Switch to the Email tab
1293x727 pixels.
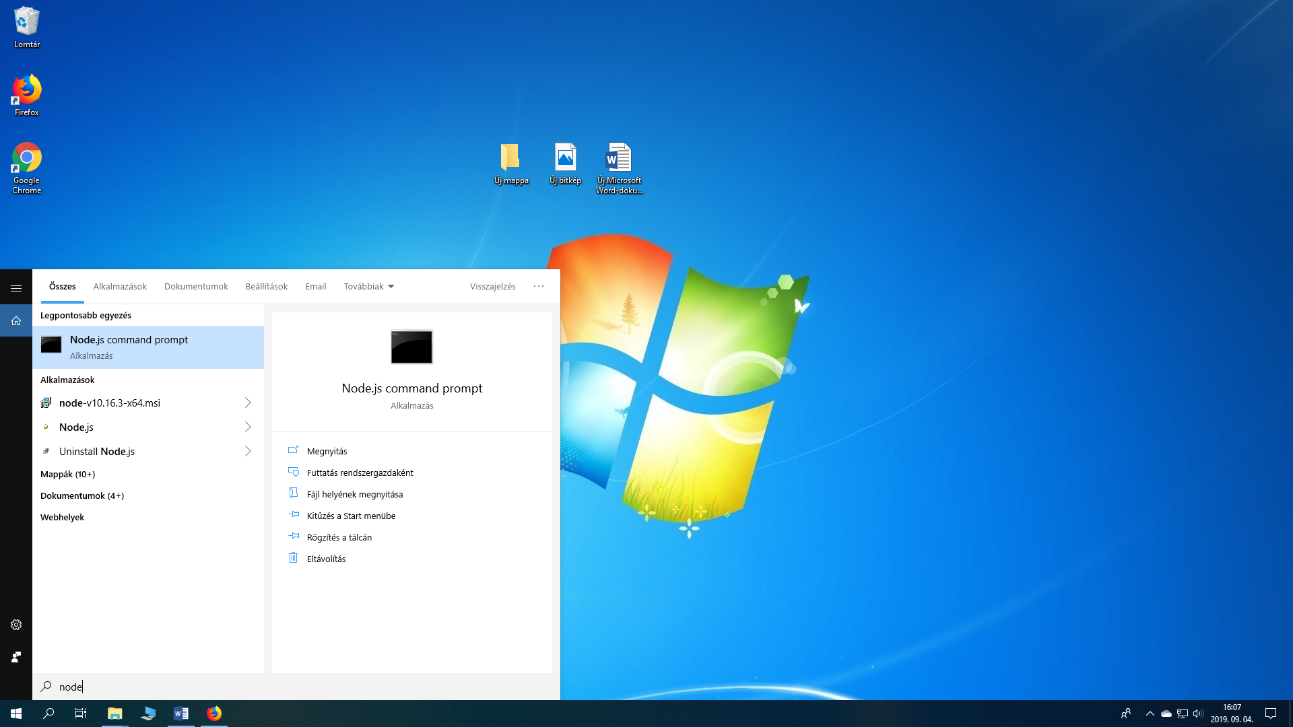(315, 287)
